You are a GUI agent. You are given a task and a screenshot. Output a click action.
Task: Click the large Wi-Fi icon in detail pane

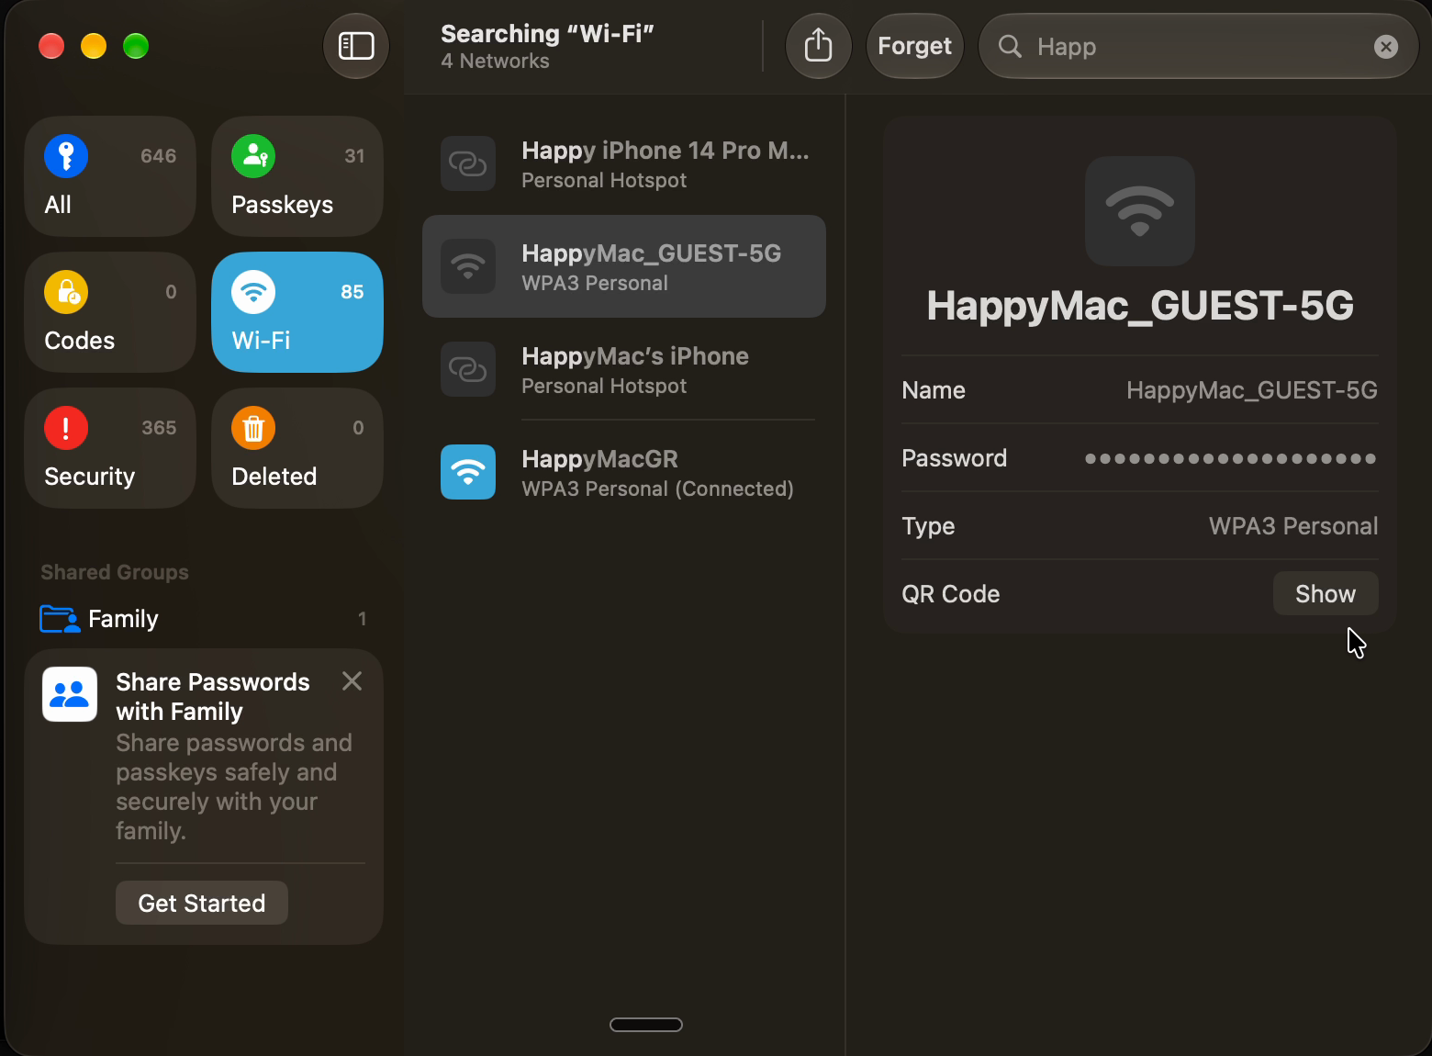pyautogui.click(x=1140, y=211)
